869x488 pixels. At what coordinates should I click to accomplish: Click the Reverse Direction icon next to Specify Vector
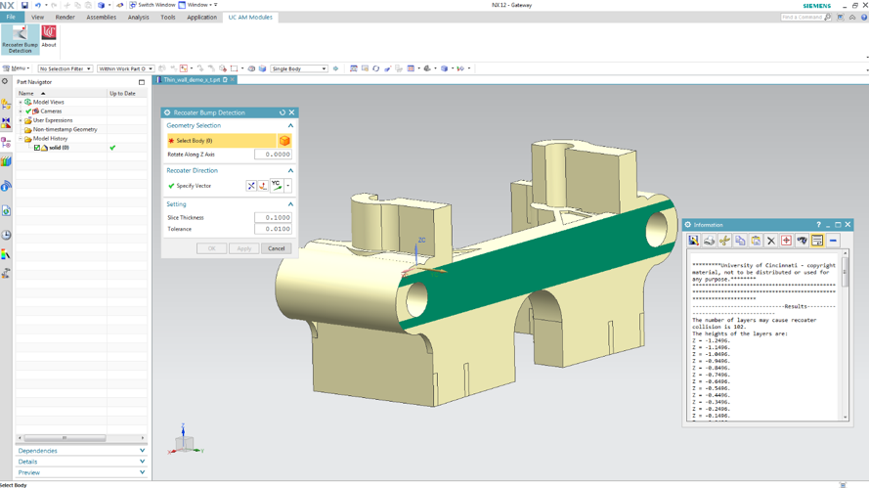point(251,186)
